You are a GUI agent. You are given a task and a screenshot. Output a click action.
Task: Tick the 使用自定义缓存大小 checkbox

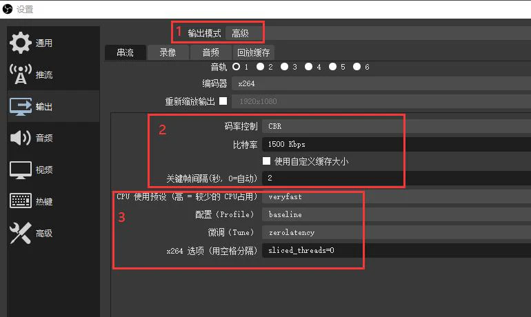click(266, 161)
